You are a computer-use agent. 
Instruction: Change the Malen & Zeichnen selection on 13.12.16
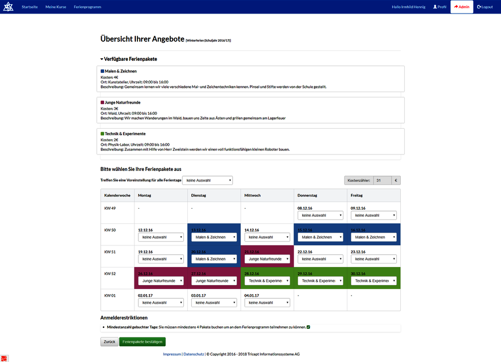point(214,237)
